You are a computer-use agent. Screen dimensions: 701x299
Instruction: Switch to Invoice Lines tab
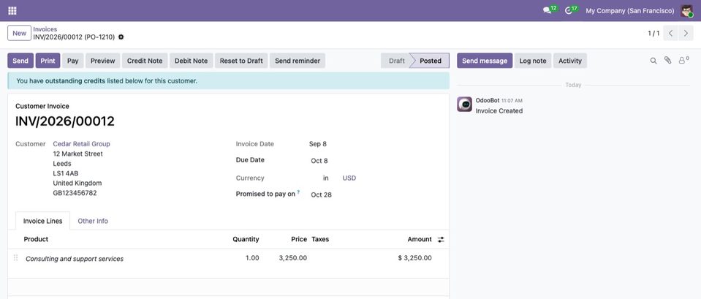click(43, 221)
